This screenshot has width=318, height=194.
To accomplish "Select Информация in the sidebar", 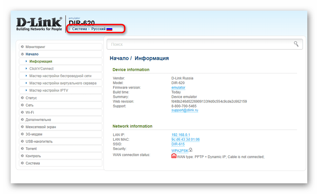I will point(61,61).
